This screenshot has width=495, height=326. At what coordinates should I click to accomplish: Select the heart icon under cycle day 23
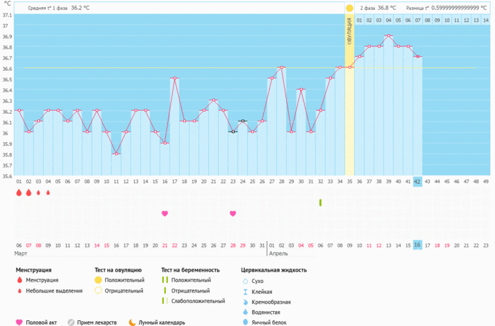pos(233,213)
